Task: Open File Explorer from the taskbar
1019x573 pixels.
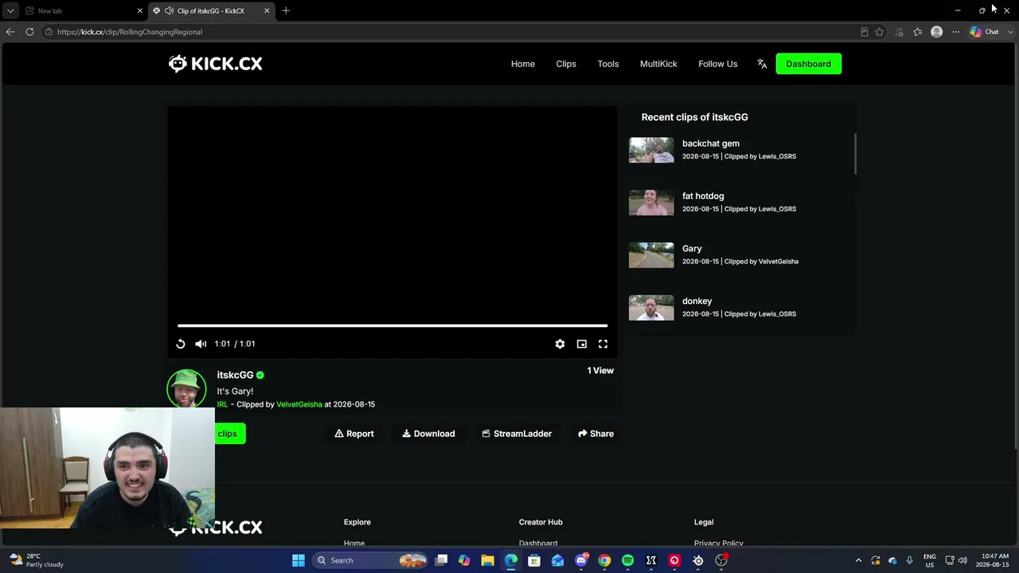Action: click(487, 560)
